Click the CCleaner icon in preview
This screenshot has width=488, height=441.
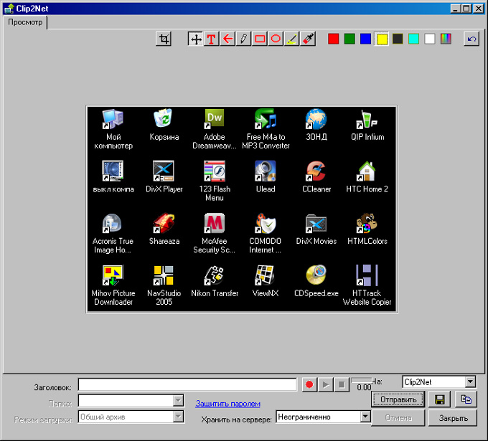click(316, 171)
